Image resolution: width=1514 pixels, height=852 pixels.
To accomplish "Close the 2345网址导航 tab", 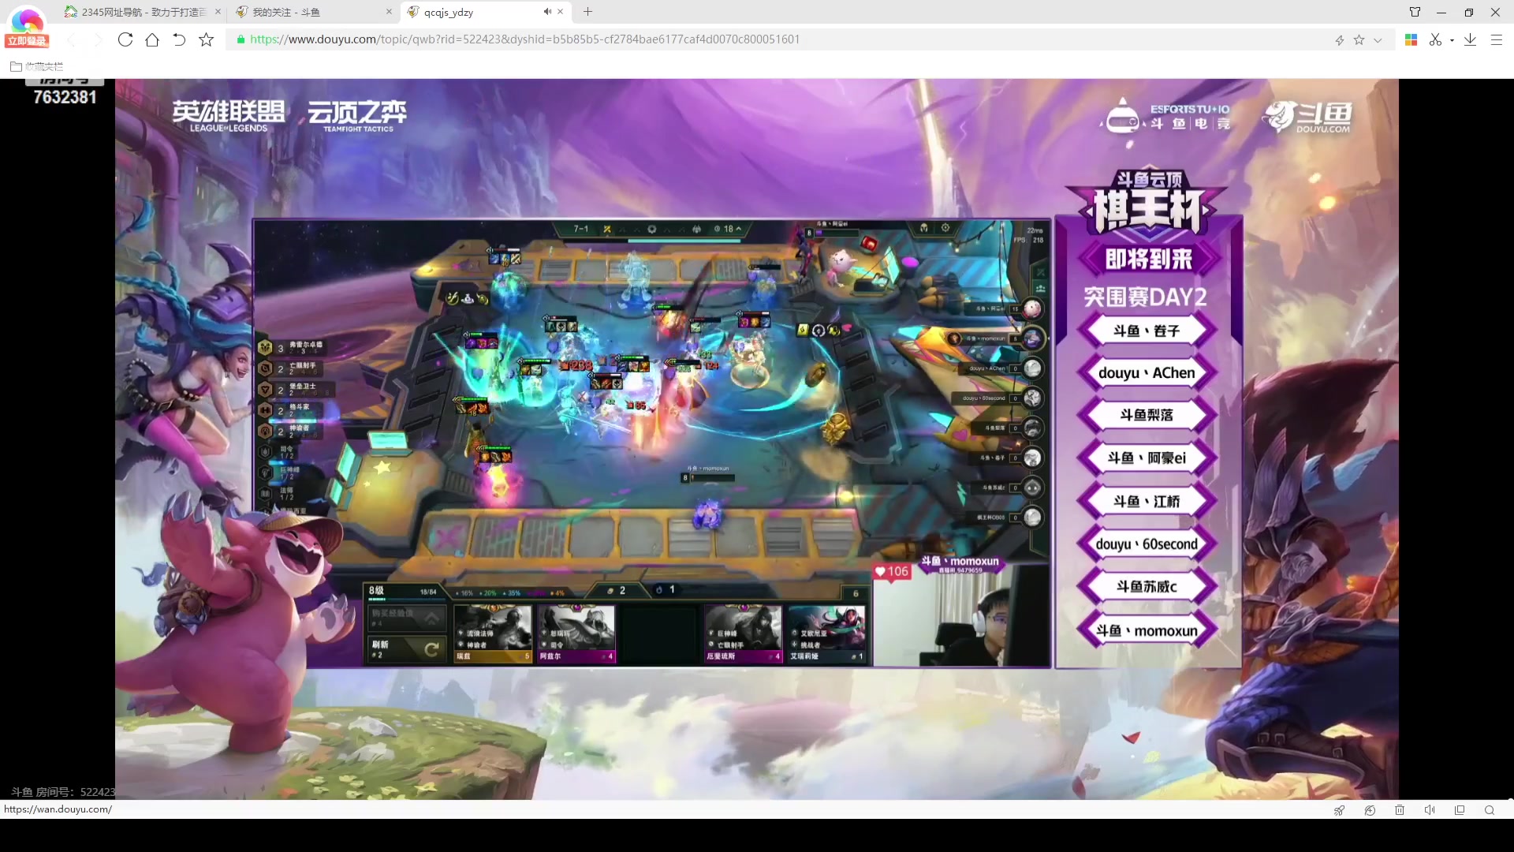I will click(218, 12).
